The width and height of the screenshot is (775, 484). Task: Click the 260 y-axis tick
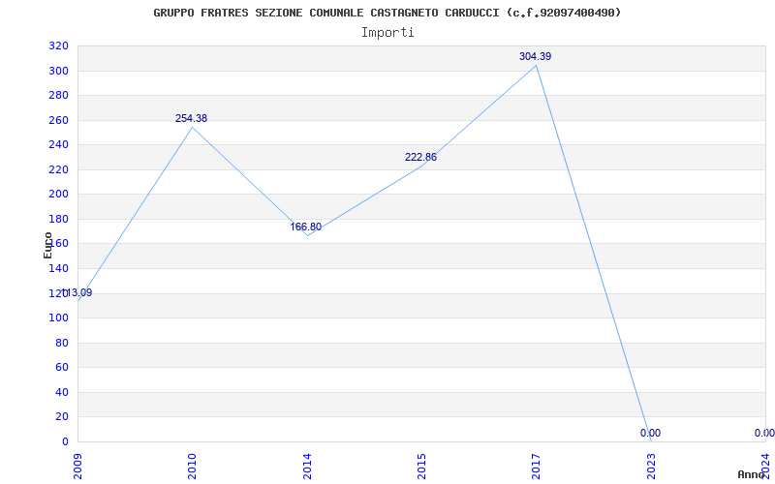tap(58, 120)
